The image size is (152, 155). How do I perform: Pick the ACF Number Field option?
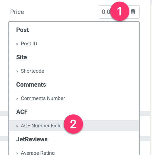(x=74, y=126)
